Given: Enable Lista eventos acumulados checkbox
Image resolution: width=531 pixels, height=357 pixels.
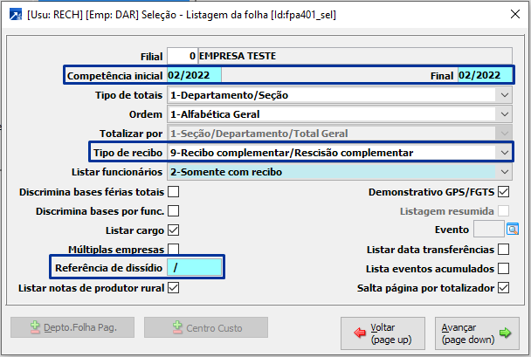Looking at the screenshot, I should [503, 269].
